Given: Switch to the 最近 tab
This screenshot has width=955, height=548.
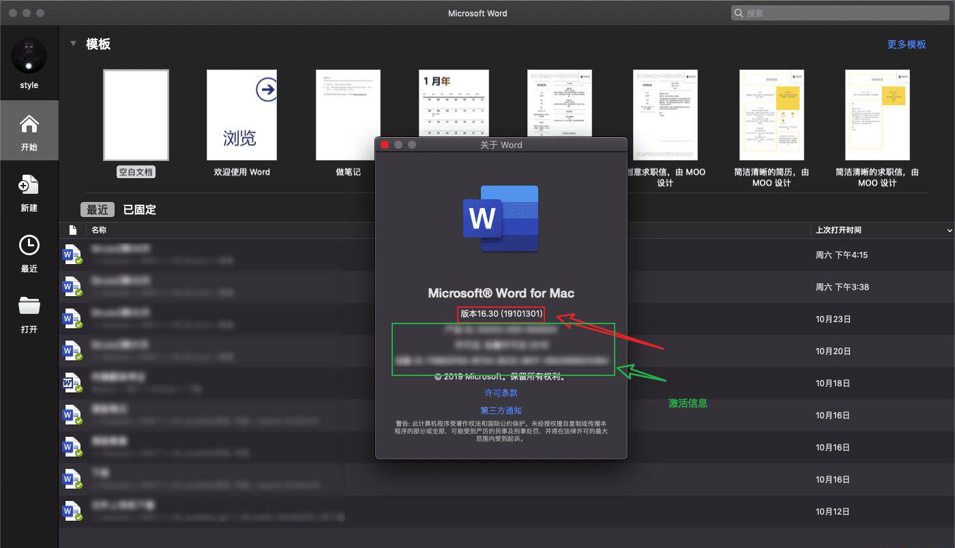Looking at the screenshot, I should [x=97, y=210].
